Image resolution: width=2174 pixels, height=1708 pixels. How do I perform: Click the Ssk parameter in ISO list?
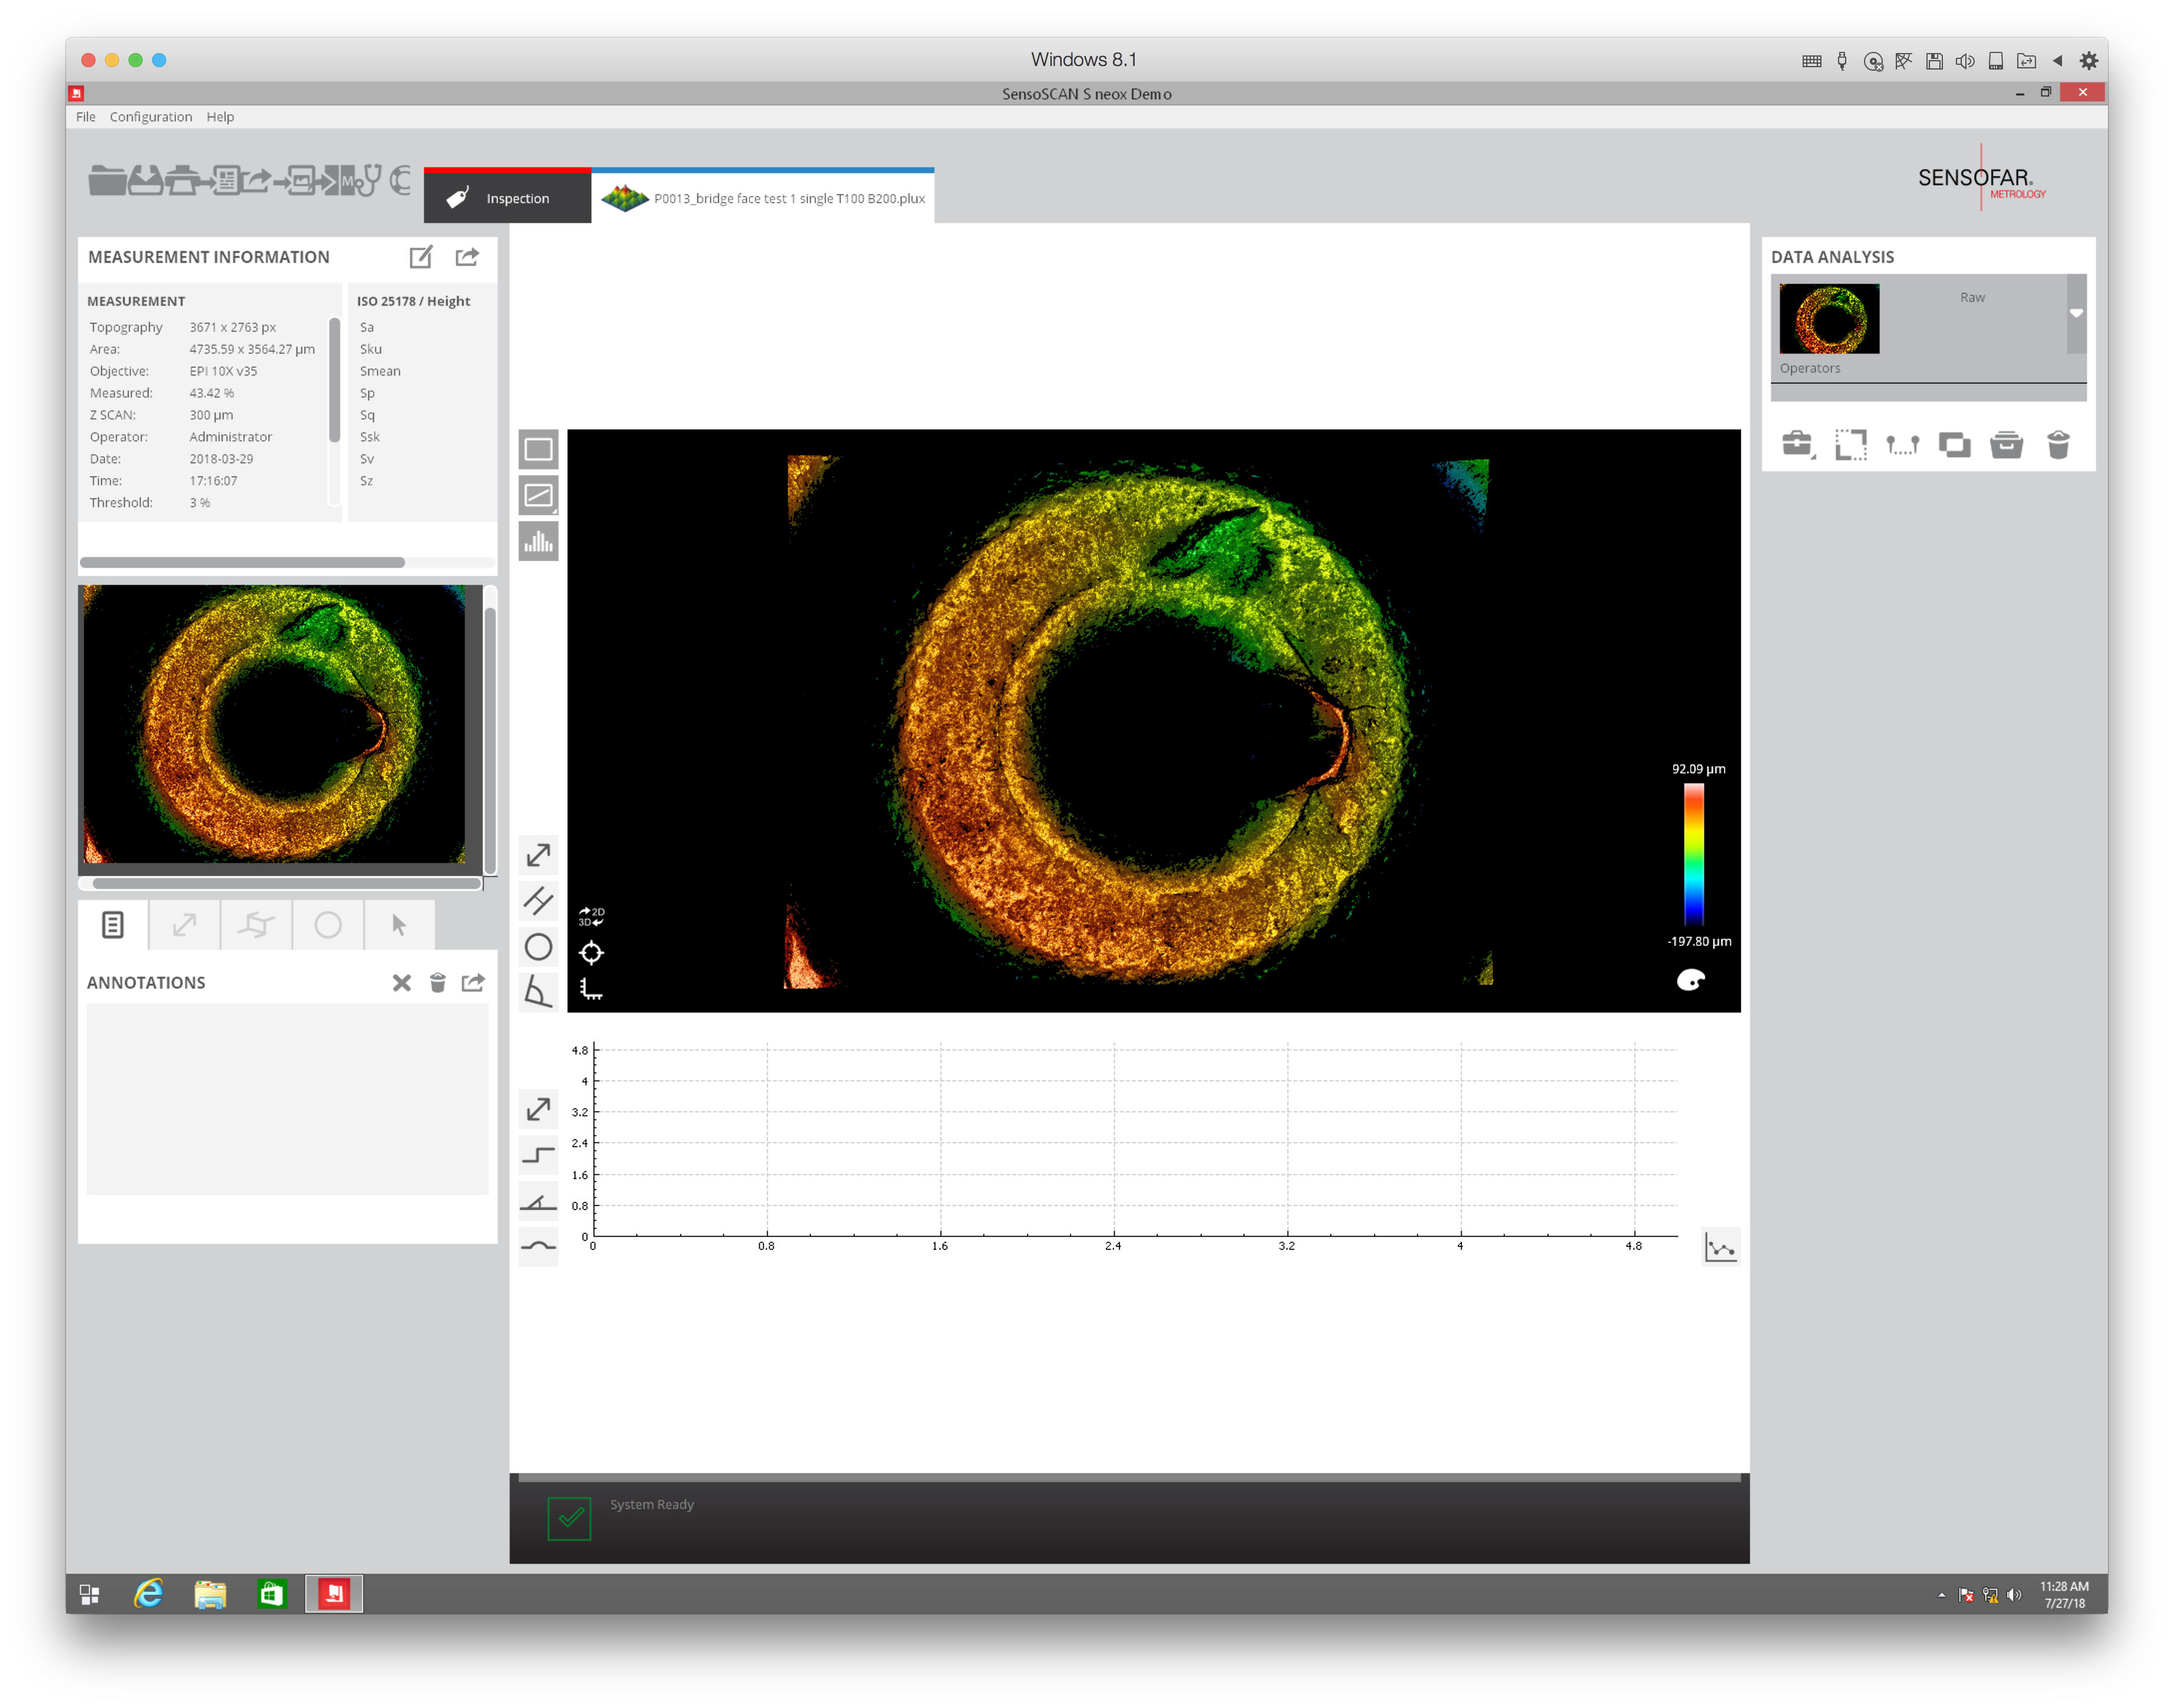click(369, 437)
